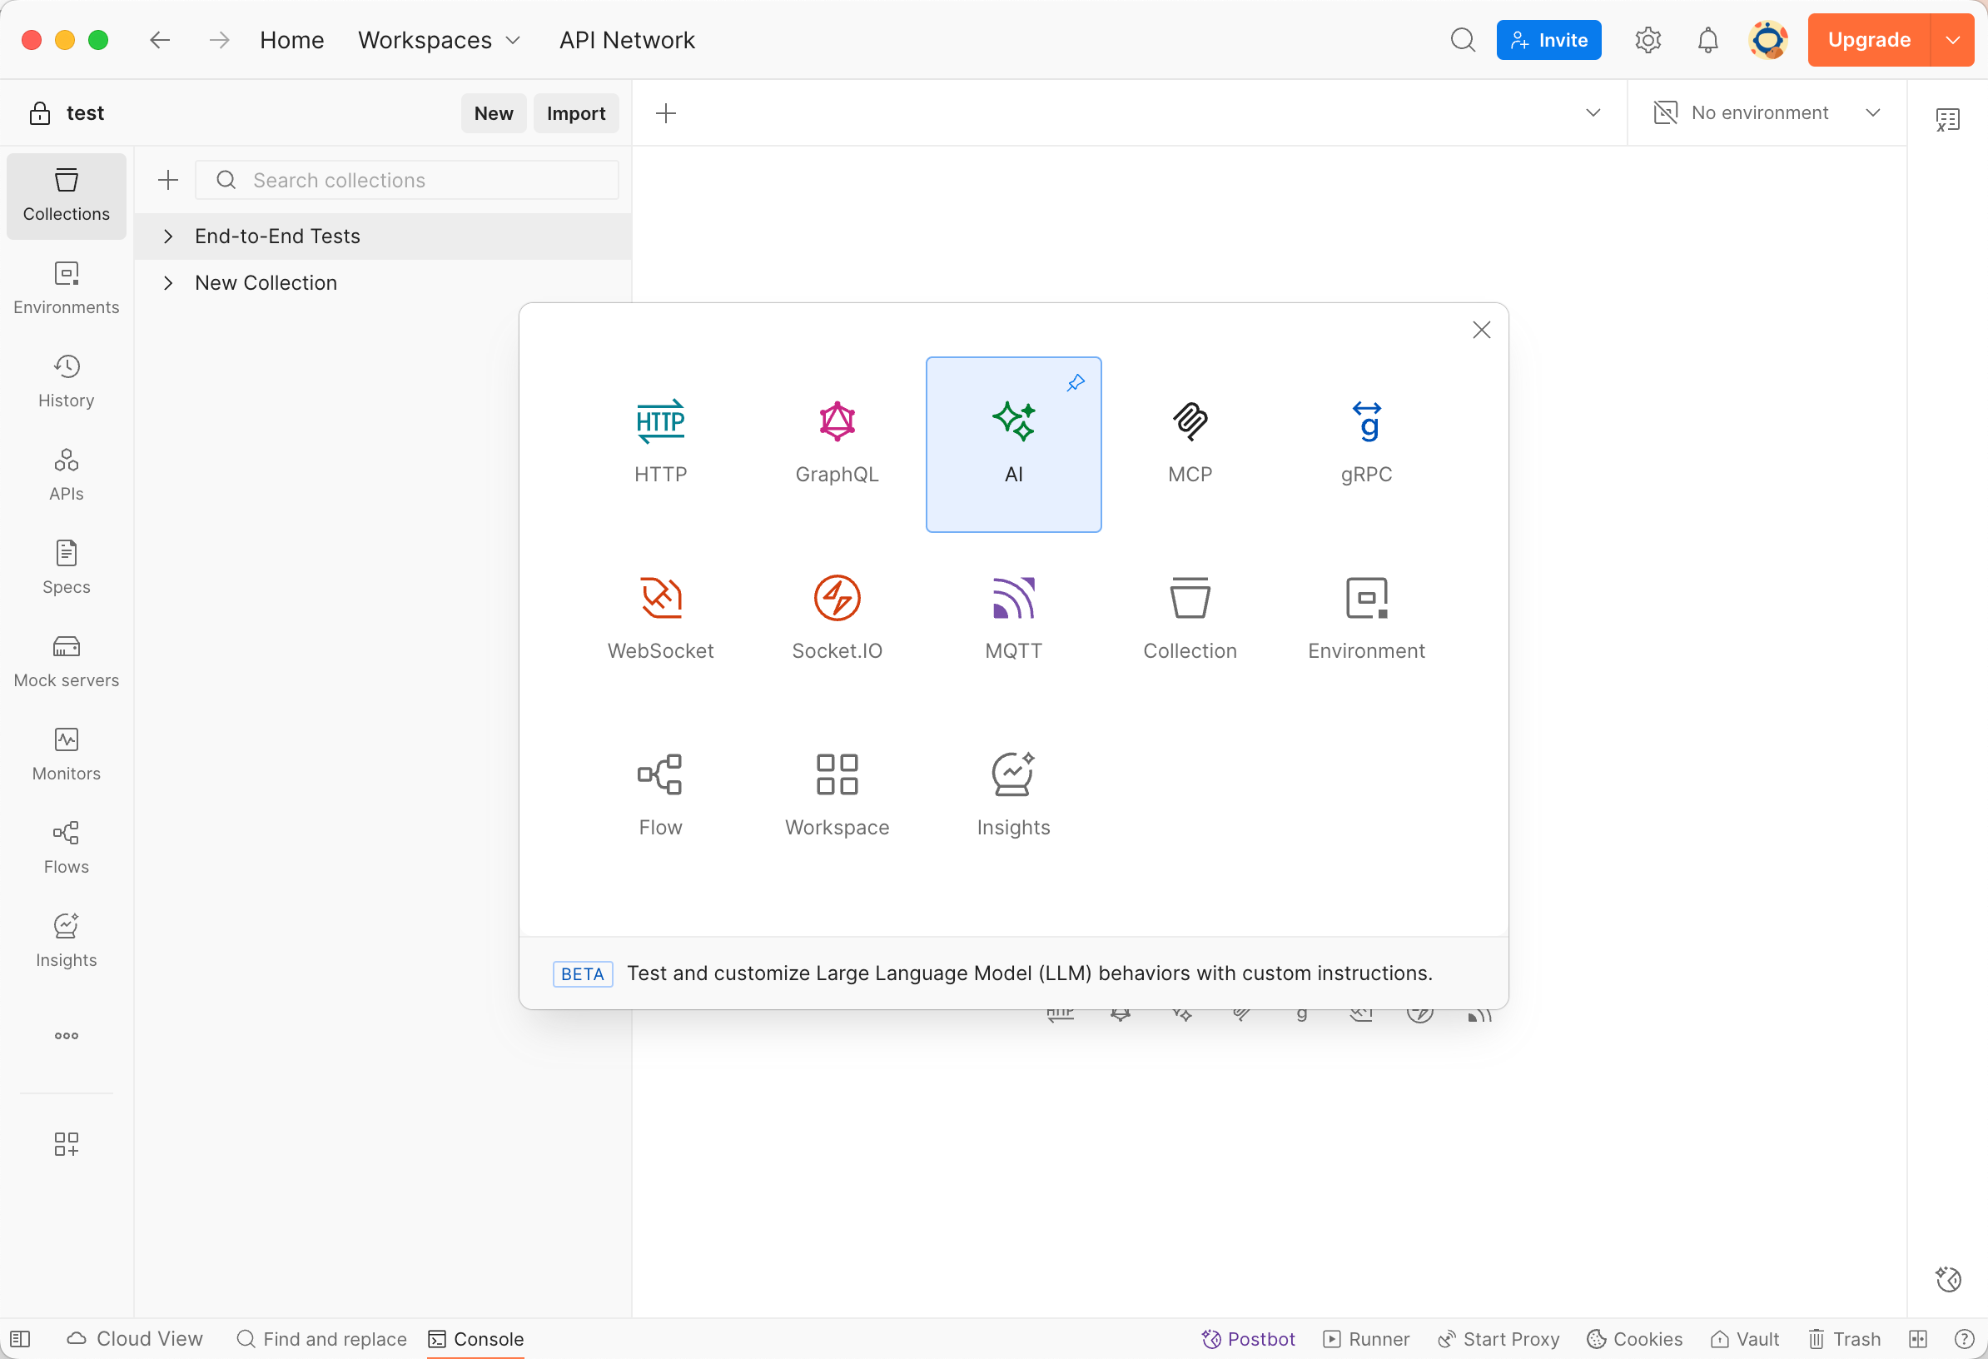Screen dimensions: 1988x1359
Task: Click the Import button
Action: point(575,113)
